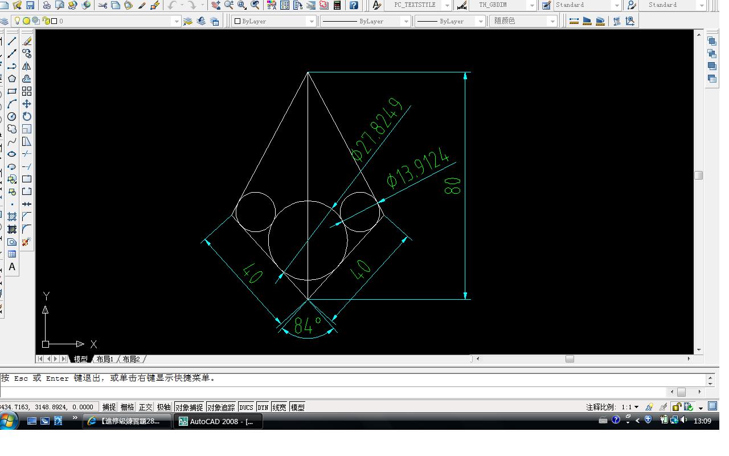
Task: Open the QuickCalc calculator
Action: [x=337, y=5]
